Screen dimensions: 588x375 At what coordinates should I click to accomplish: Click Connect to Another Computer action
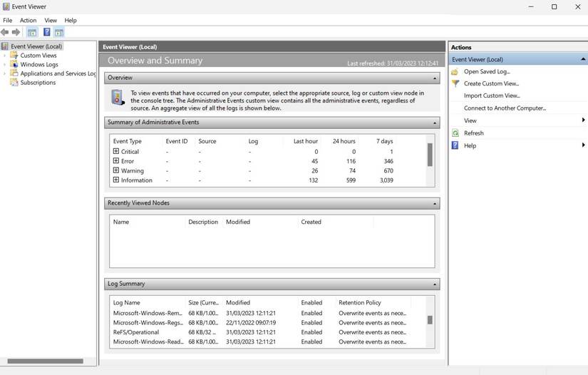pos(505,108)
